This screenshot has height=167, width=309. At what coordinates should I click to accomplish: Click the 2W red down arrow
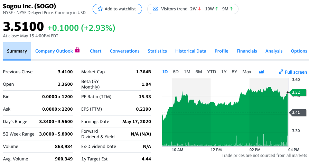tap(199, 9)
